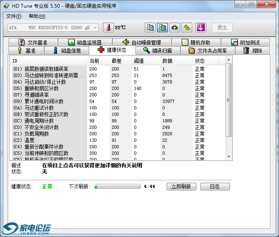This screenshot has width=279, height=237.
Task: Click the list scrollbar up arrow
Action: click(229, 60)
